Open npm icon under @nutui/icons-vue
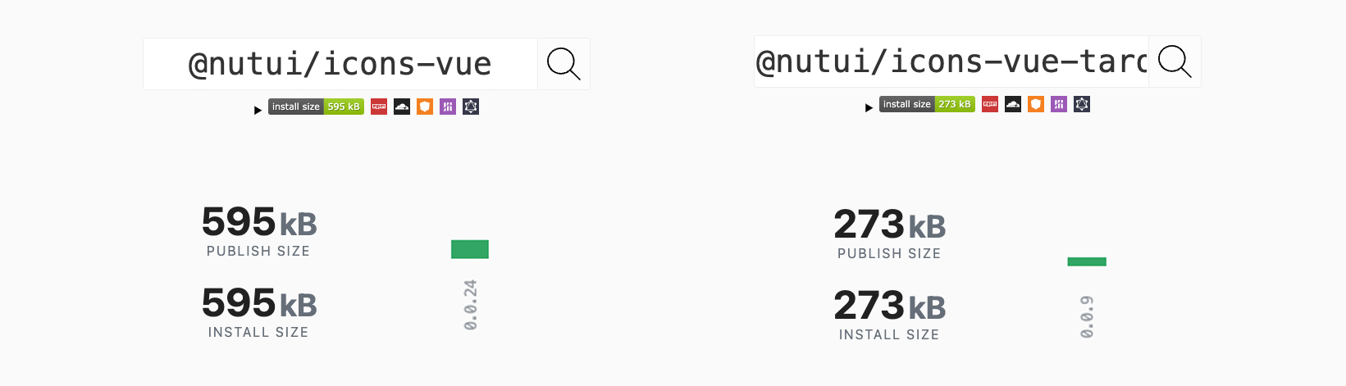 click(379, 107)
